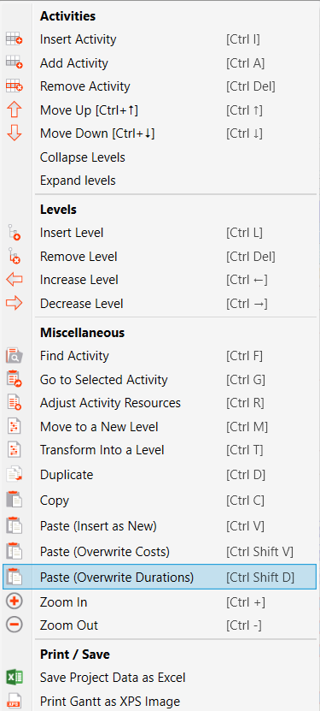320x711 pixels.
Task: Click the Move Down arrow icon
Action: [x=15, y=133]
